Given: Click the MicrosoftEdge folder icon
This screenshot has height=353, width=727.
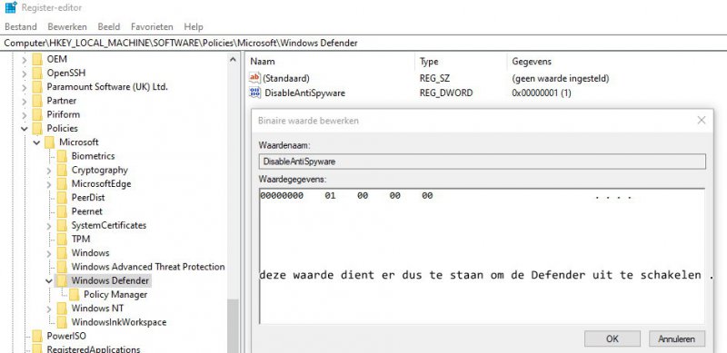Looking at the screenshot, I should tap(62, 184).
